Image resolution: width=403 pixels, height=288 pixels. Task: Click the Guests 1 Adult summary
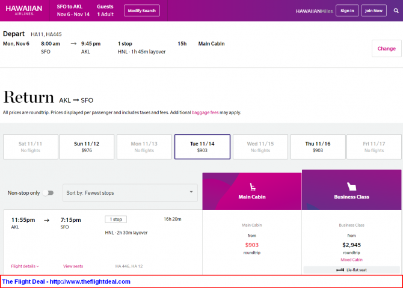(105, 11)
